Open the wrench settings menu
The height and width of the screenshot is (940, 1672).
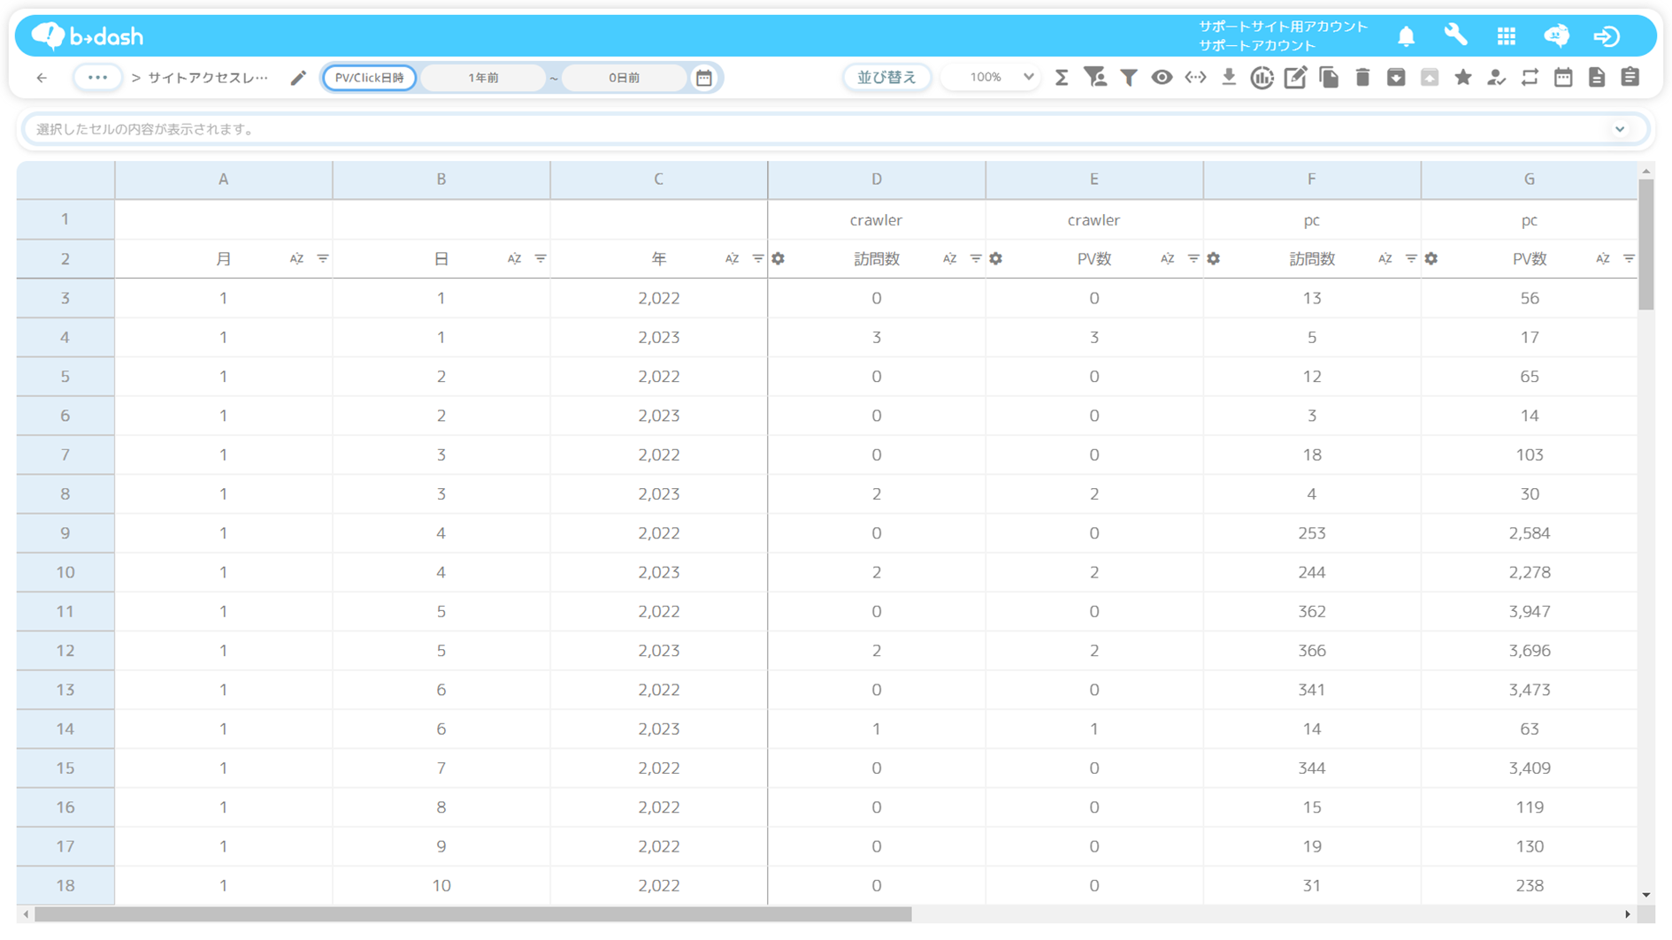[x=1455, y=35]
